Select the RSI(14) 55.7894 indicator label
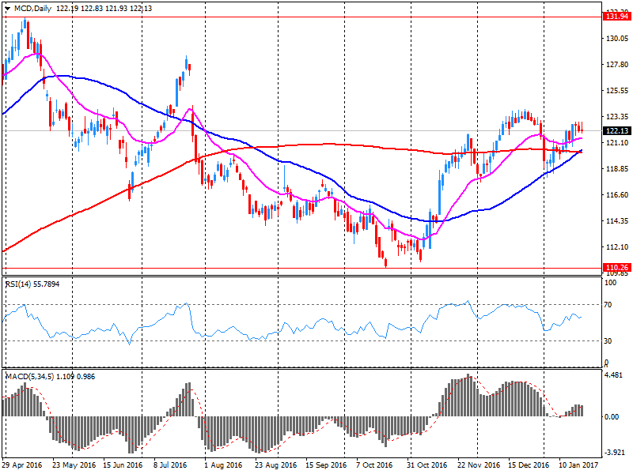Image resolution: width=633 pixels, height=474 pixels. click(x=32, y=284)
